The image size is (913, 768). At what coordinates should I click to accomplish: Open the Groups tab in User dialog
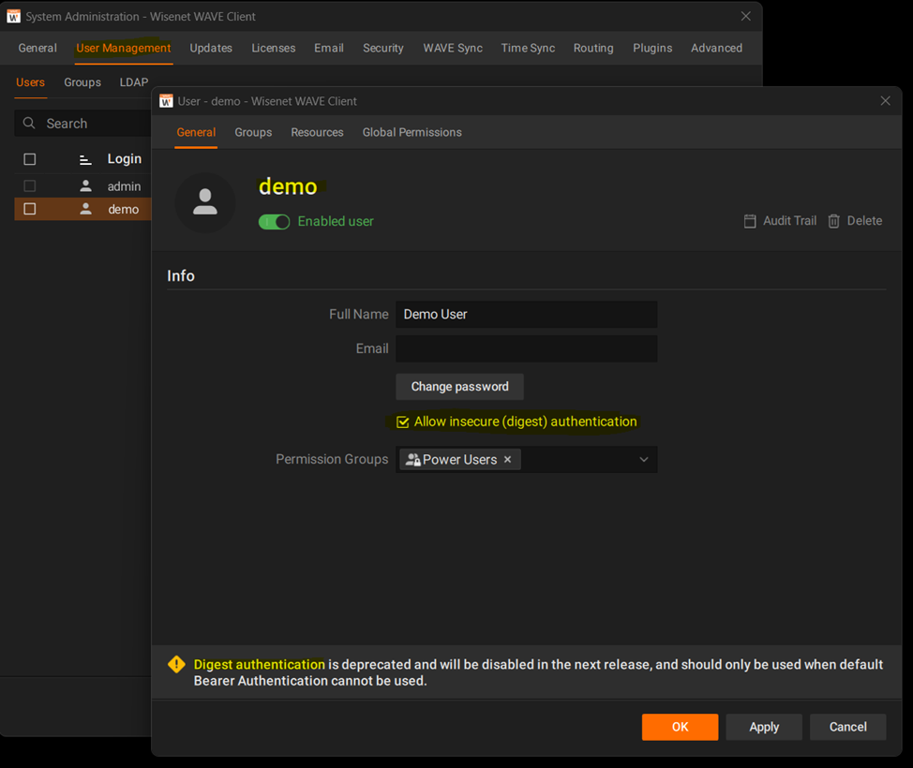coord(253,132)
